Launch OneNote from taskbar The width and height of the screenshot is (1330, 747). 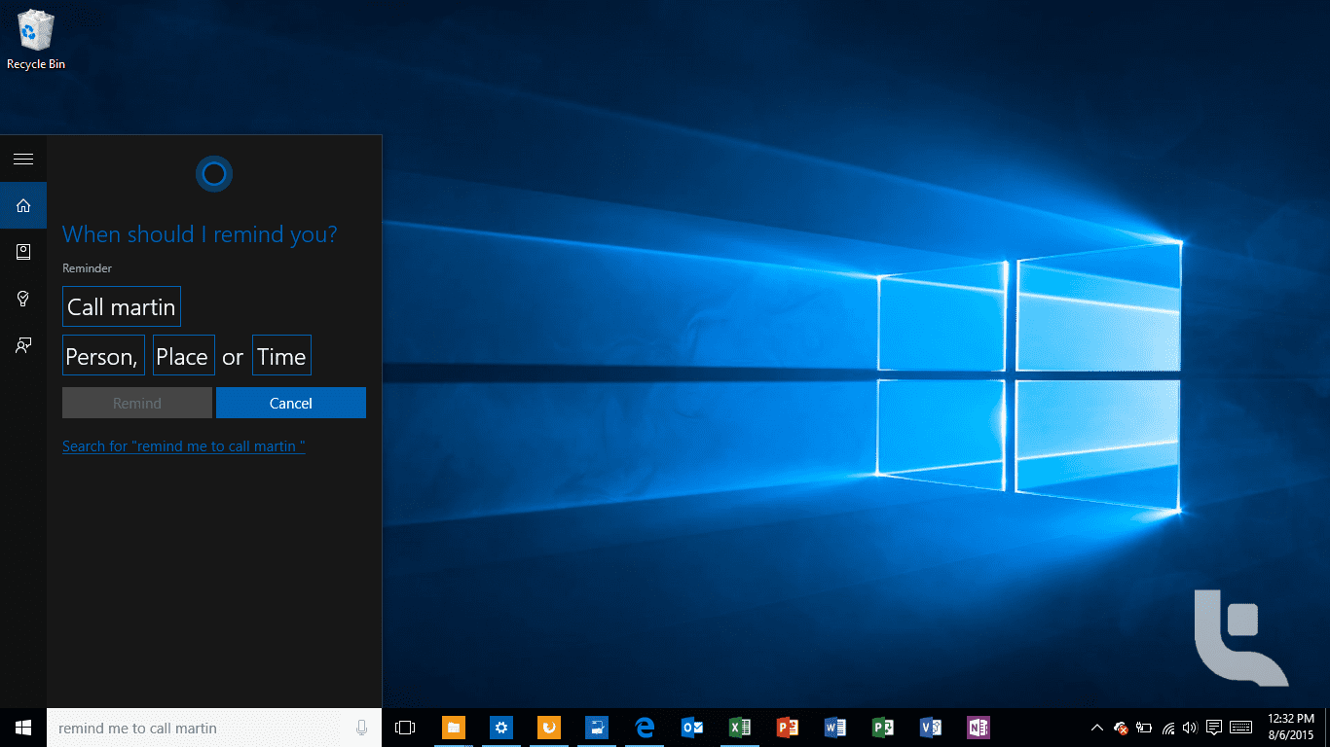click(979, 728)
